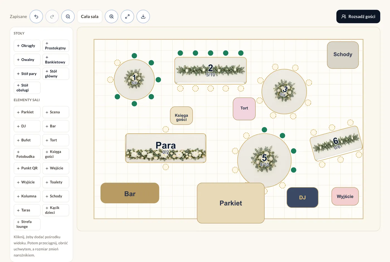Add a Bankietowy table
390x262 pixels.
pyautogui.click(x=56, y=60)
